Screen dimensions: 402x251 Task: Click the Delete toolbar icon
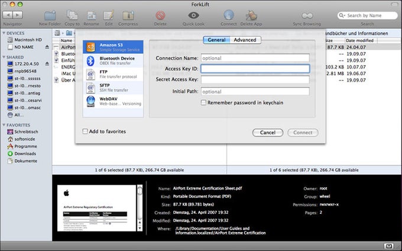160,15
